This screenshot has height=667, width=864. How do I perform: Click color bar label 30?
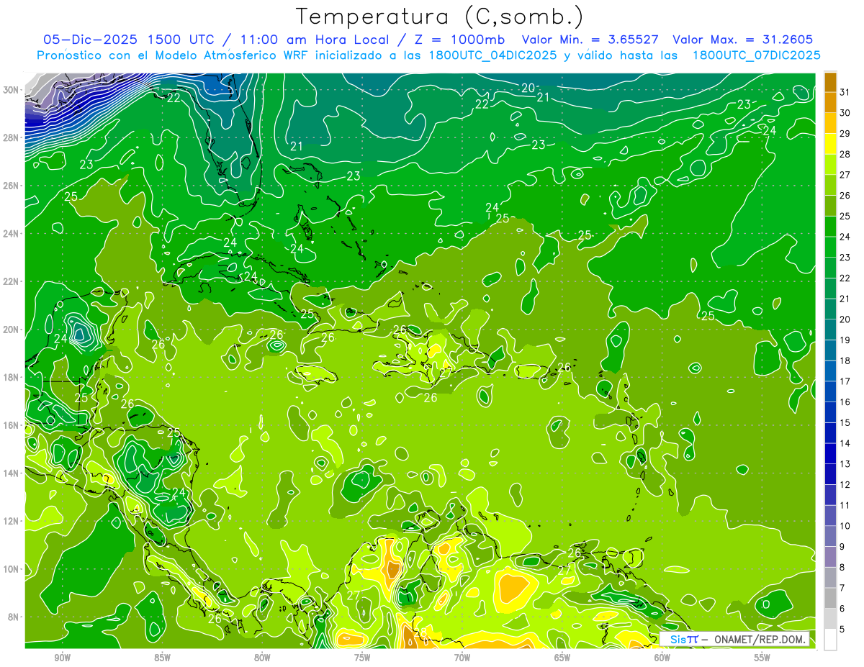[x=845, y=113]
